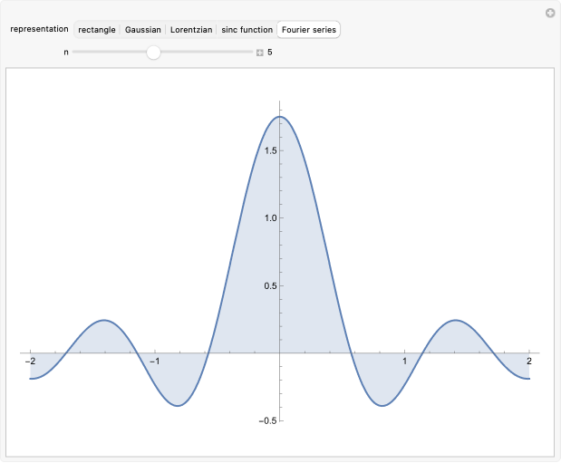
Task: Select the rectangle representation
Action: (97, 30)
